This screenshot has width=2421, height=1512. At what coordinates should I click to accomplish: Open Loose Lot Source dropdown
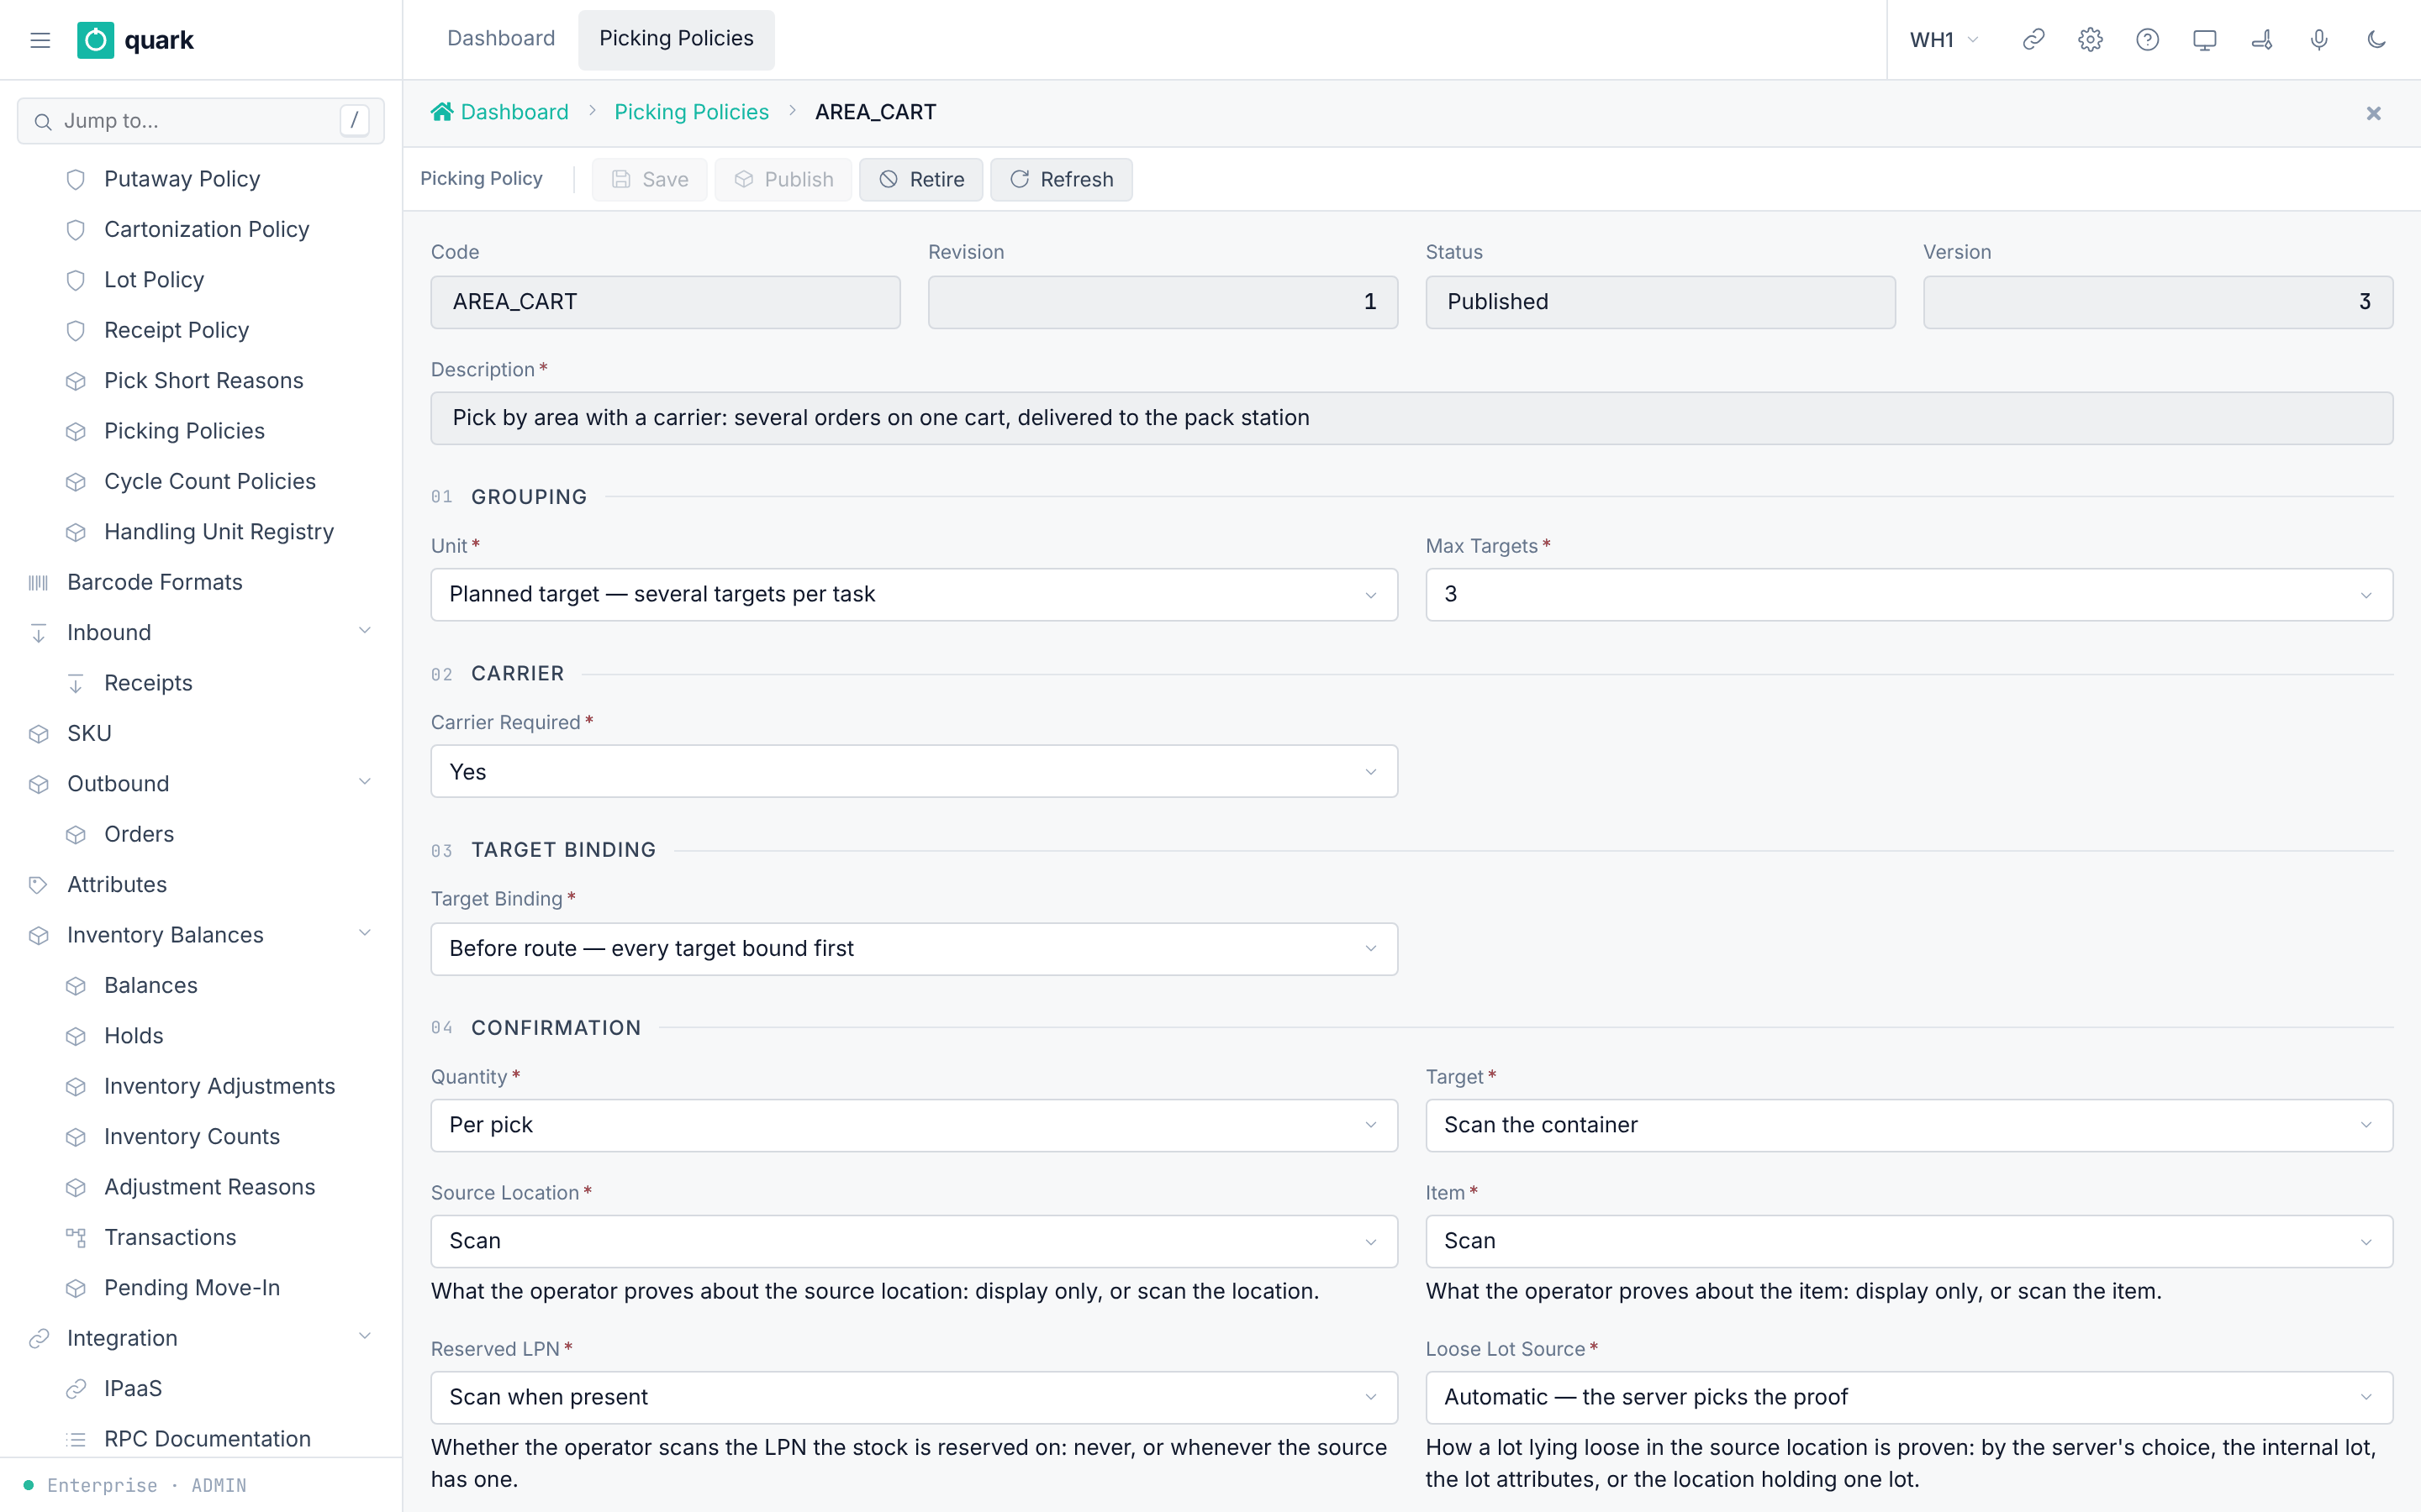[1907, 1397]
